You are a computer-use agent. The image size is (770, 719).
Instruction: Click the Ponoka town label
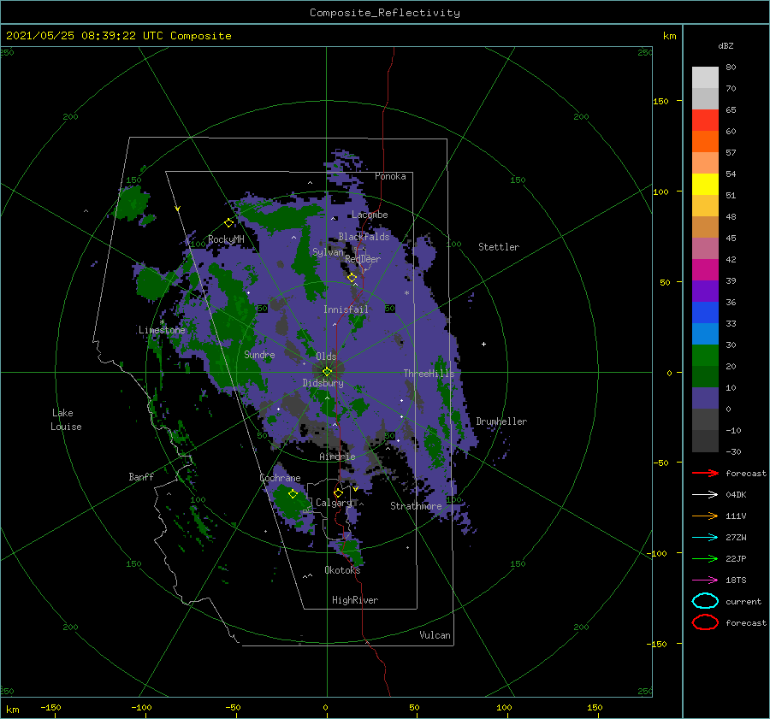tap(390, 176)
